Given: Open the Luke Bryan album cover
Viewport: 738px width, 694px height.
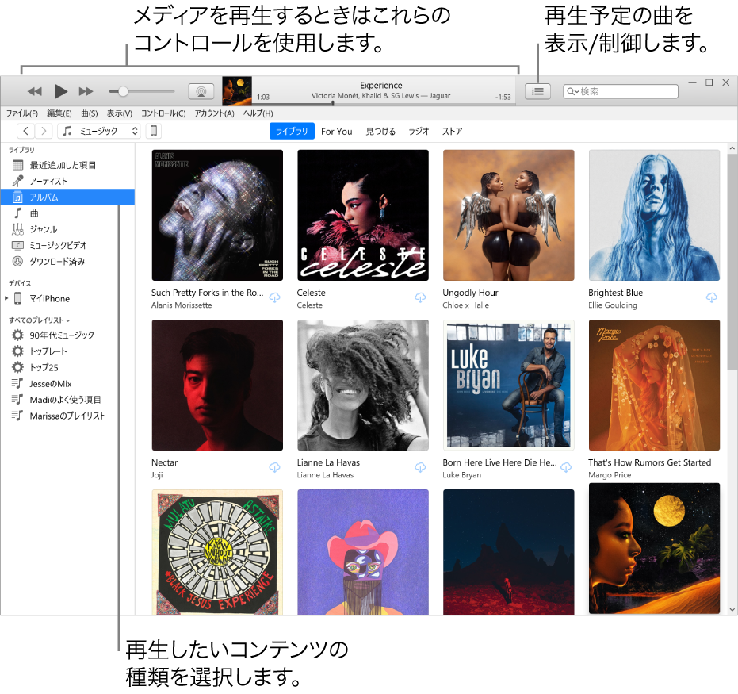Looking at the screenshot, I should point(508,385).
